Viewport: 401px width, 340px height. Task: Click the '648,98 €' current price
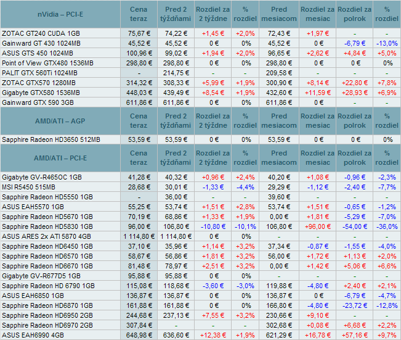[x=139, y=335]
